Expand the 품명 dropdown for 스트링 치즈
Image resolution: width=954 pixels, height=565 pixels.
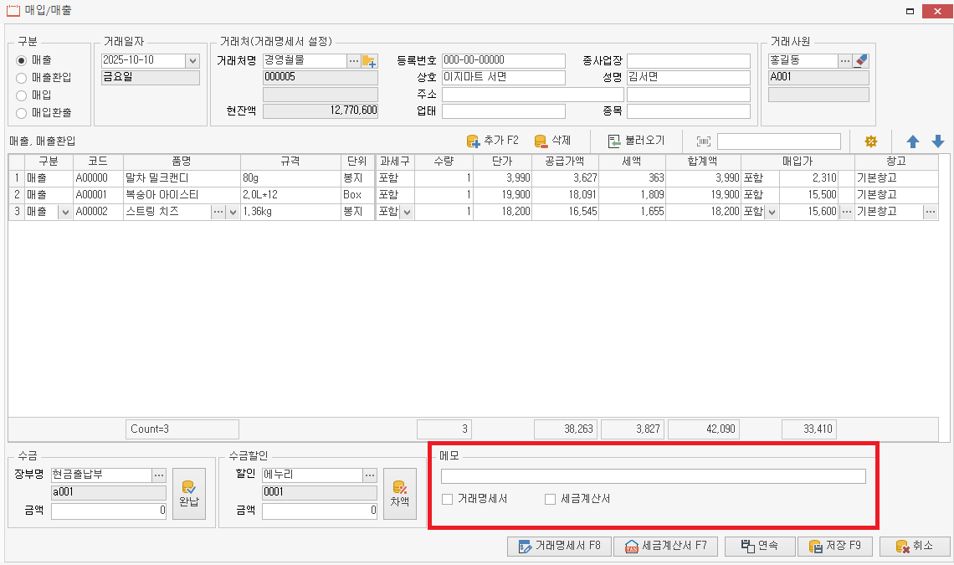pyautogui.click(x=233, y=213)
